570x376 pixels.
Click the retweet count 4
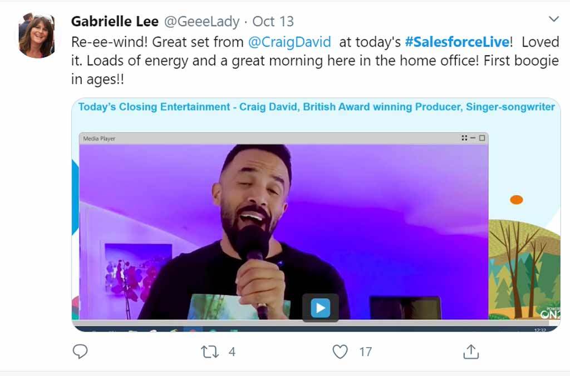[x=232, y=352]
